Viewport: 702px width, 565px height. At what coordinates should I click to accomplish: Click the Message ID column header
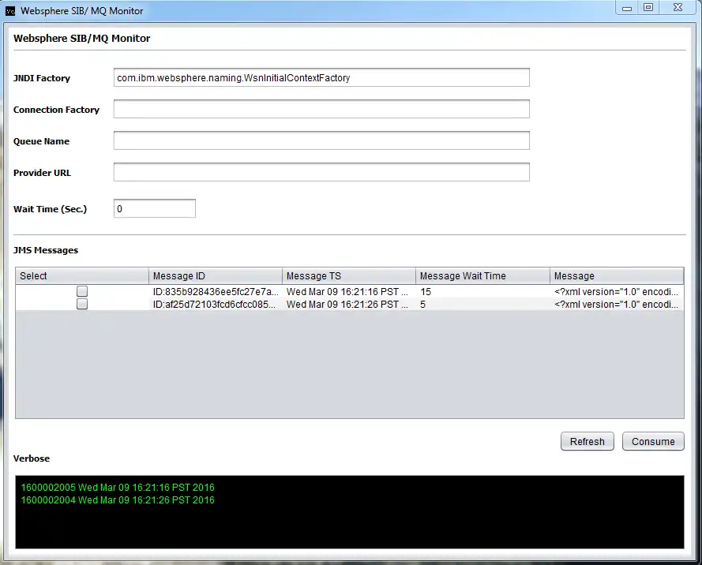(x=216, y=276)
